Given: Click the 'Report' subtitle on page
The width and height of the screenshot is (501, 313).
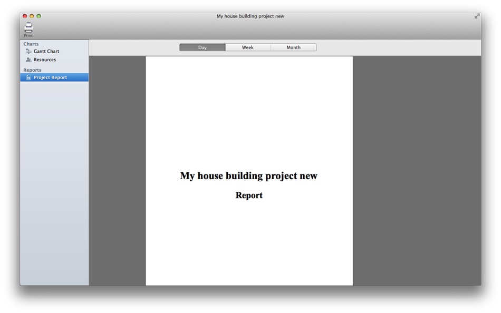Looking at the screenshot, I should [x=249, y=195].
